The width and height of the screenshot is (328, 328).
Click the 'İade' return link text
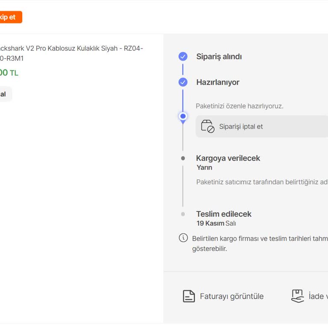click(x=318, y=296)
